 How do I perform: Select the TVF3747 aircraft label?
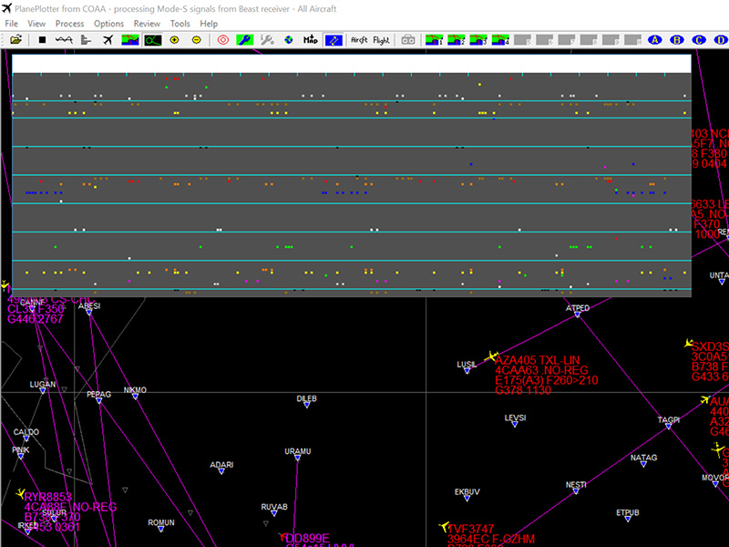point(470,530)
